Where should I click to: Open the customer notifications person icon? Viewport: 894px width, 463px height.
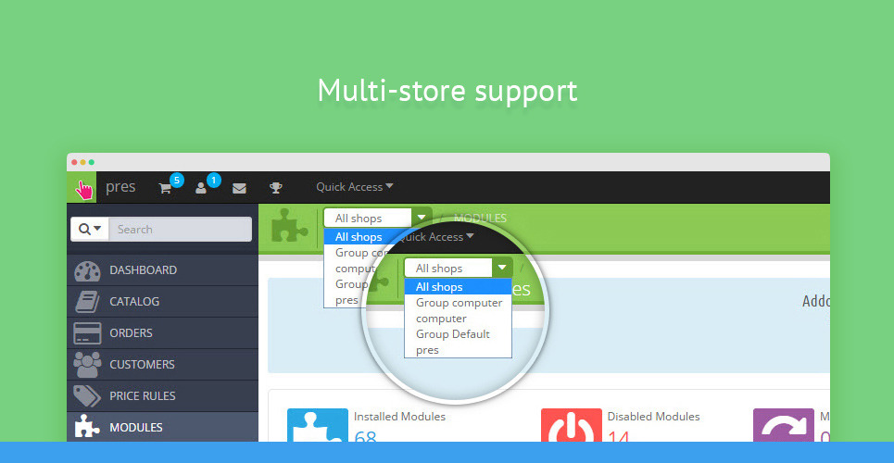(201, 188)
